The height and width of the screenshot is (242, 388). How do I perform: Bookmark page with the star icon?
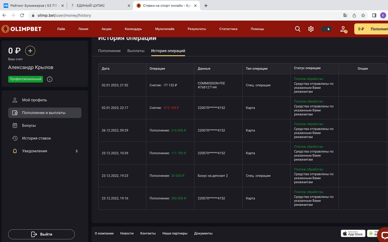363,15
